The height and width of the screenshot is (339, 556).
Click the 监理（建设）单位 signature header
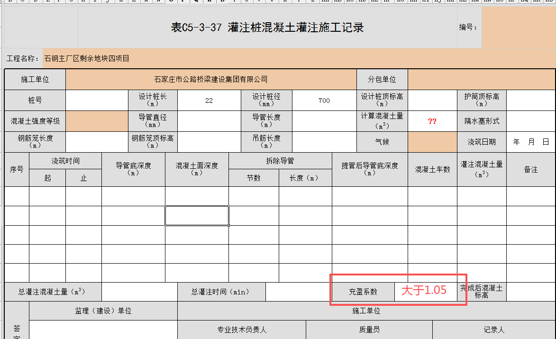coord(103,311)
